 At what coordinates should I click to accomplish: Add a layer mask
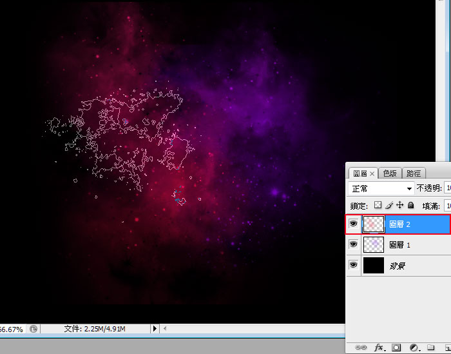pyautogui.click(x=396, y=348)
